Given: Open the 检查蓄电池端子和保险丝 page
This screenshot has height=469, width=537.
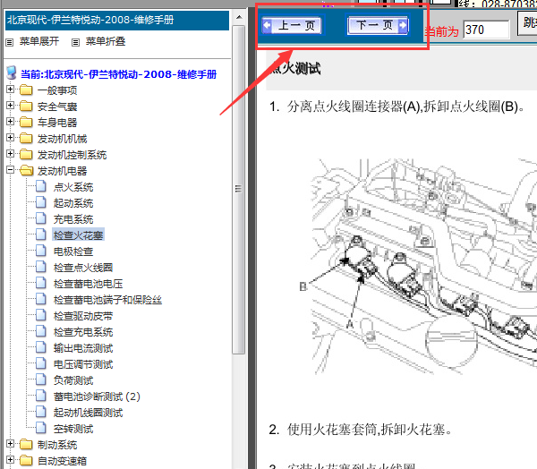Looking at the screenshot, I should coord(107,300).
